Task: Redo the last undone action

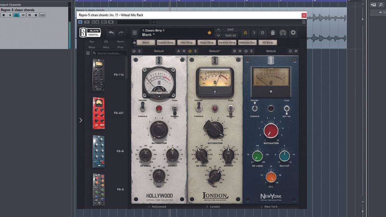Action: click(121, 33)
